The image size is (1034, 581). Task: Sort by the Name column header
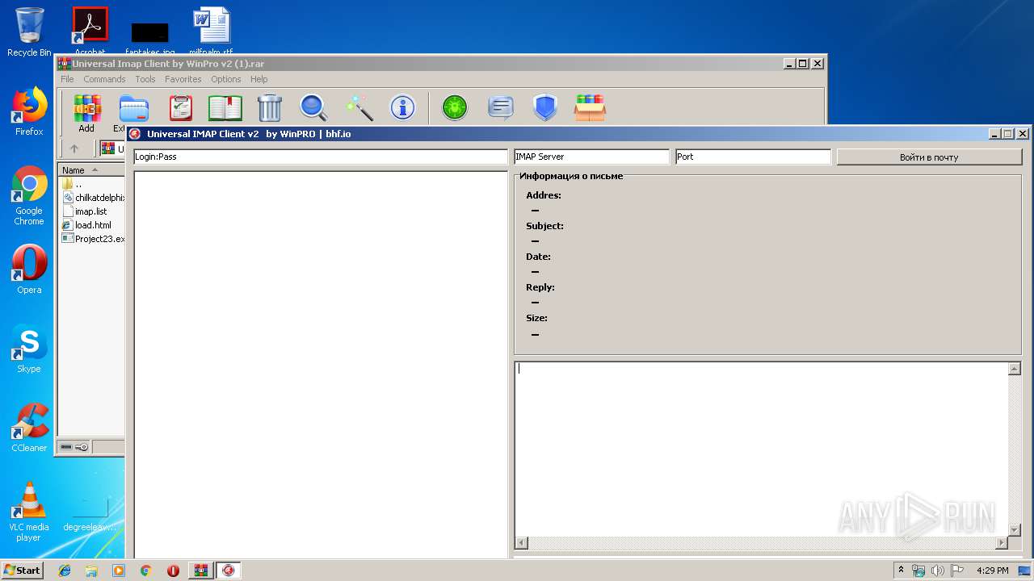(91, 170)
